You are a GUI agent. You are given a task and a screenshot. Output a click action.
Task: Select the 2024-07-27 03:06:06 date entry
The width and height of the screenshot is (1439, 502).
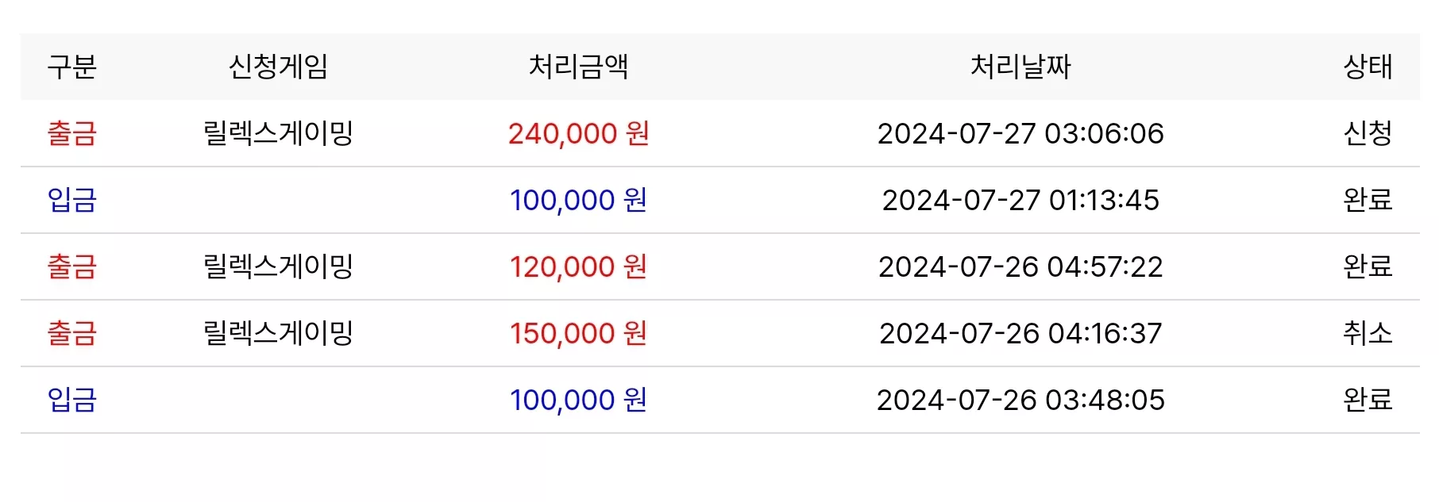click(1020, 133)
